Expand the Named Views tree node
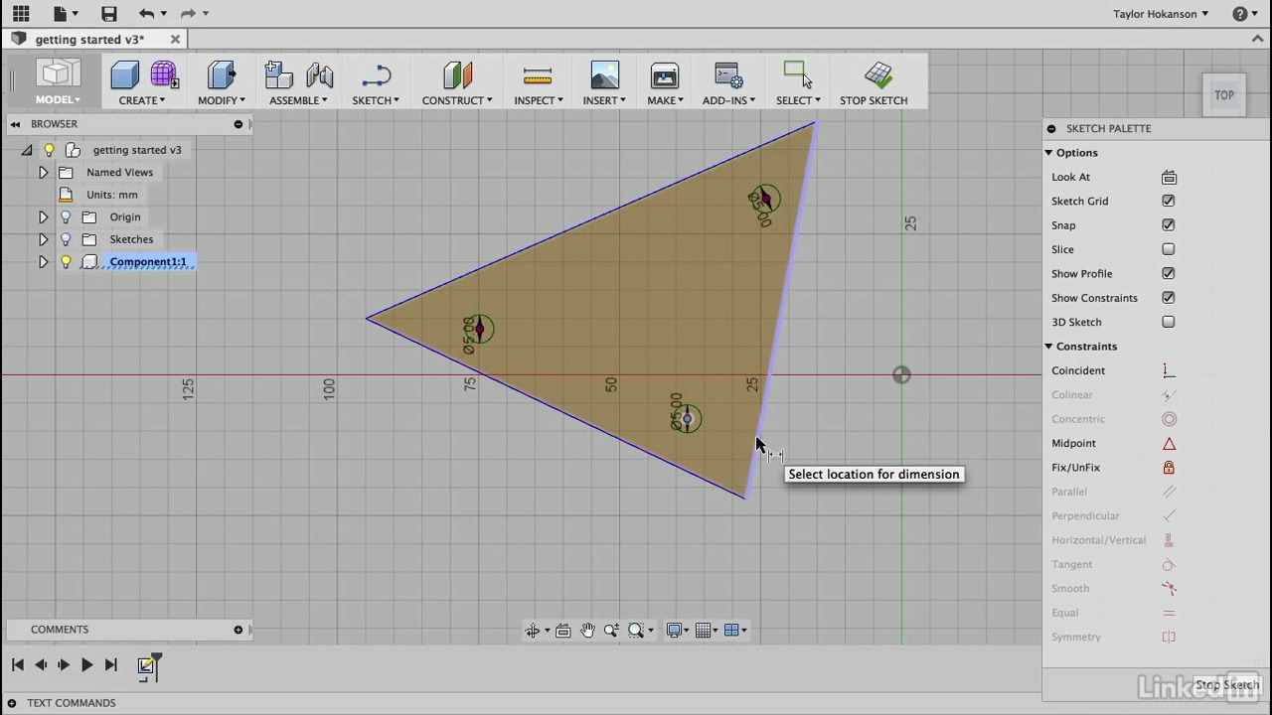 point(43,173)
